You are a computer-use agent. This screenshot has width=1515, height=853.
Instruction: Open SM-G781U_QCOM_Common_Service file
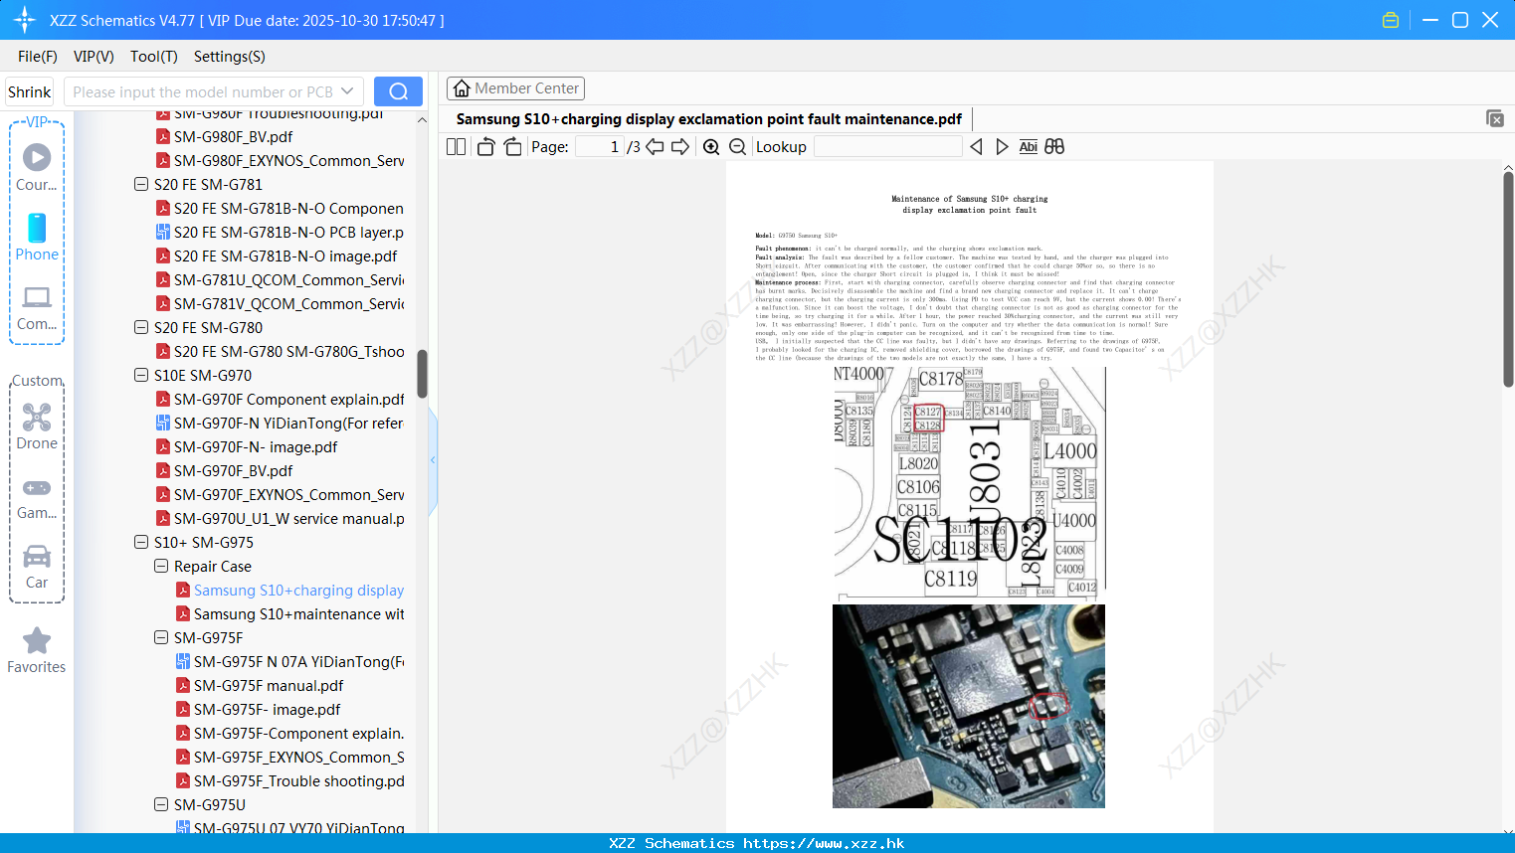click(x=280, y=279)
